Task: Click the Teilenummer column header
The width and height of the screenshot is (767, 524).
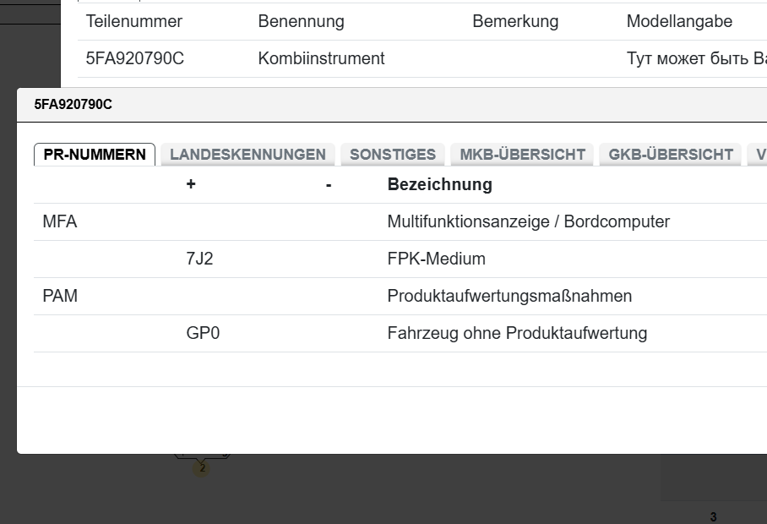Action: pos(133,22)
